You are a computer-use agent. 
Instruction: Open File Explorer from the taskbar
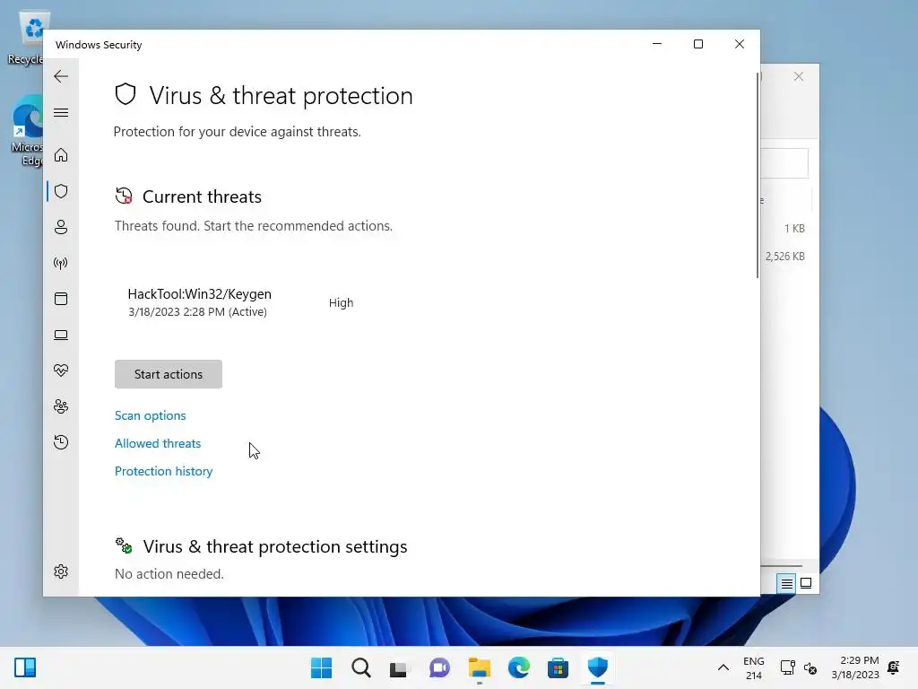(479, 667)
